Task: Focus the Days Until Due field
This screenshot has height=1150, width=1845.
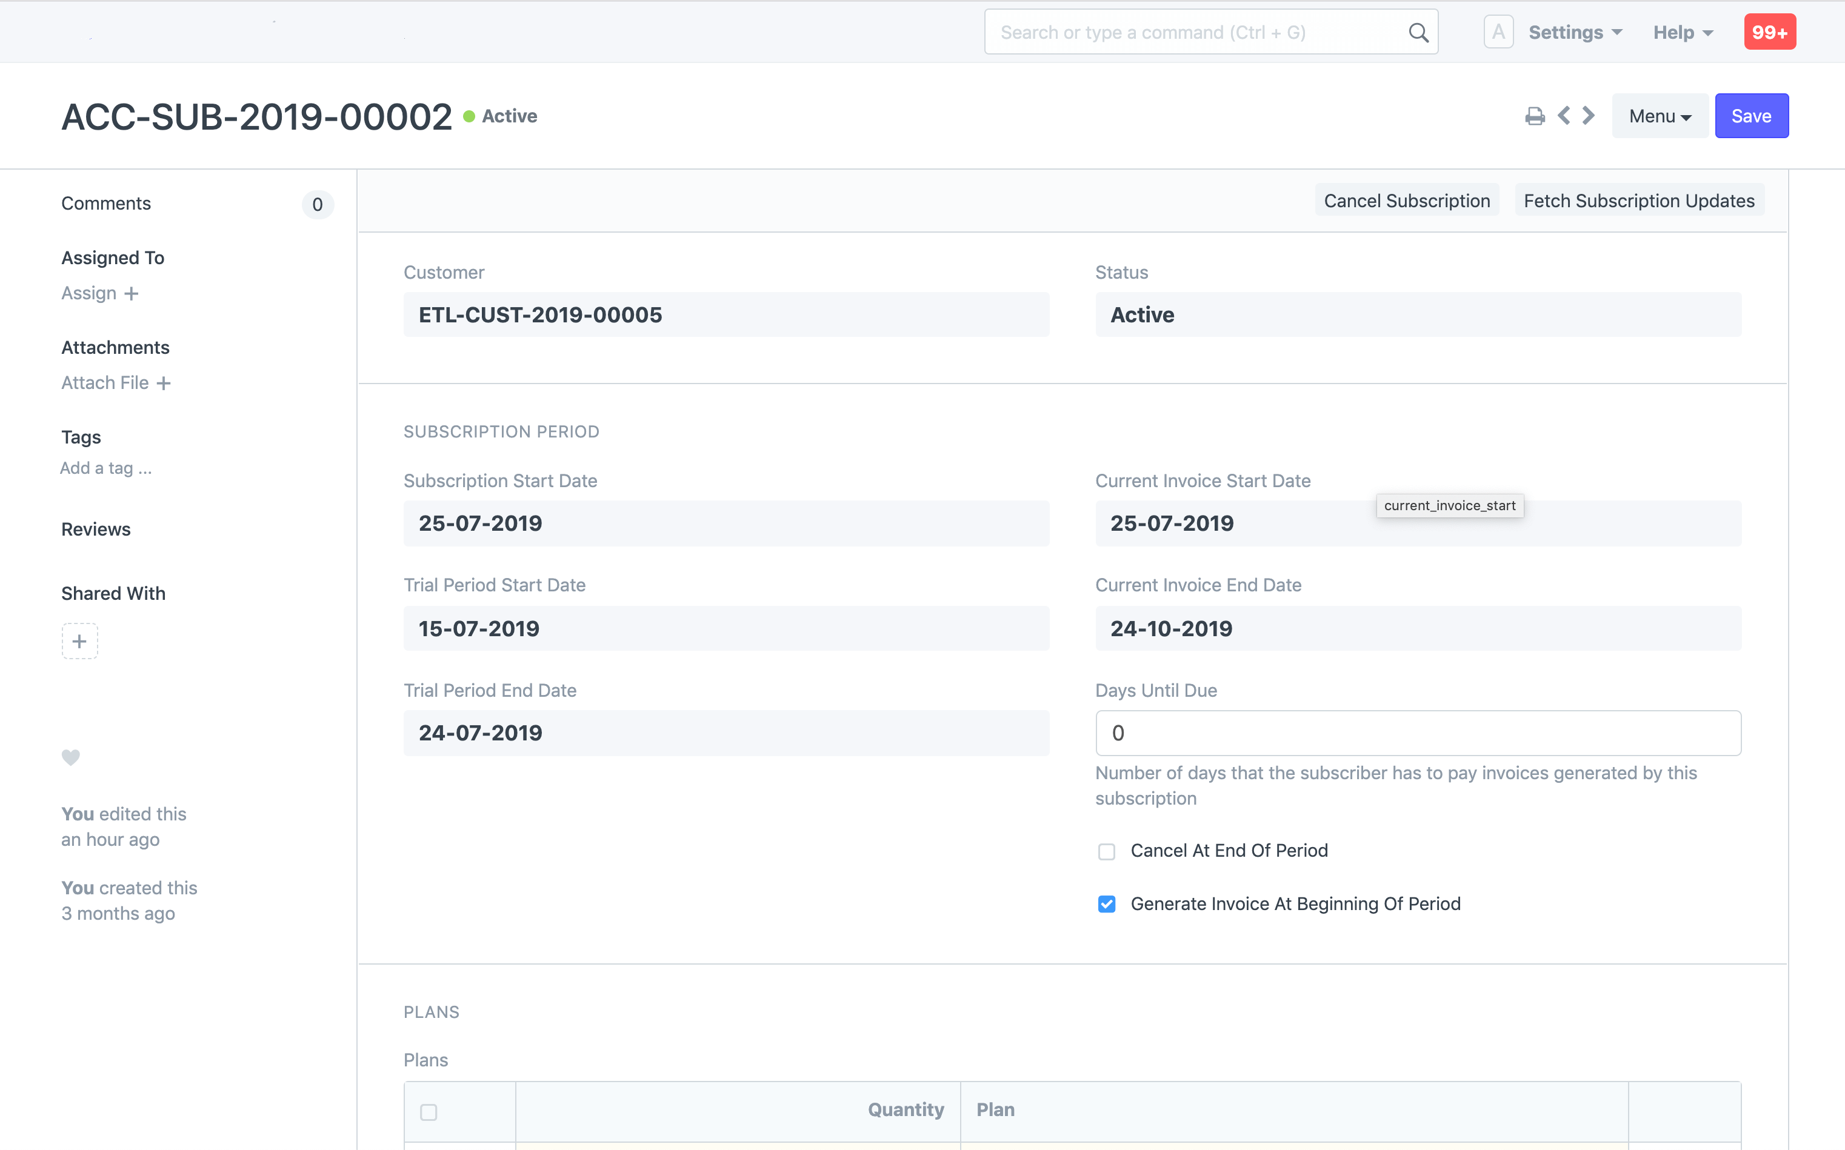Action: [x=1418, y=733]
